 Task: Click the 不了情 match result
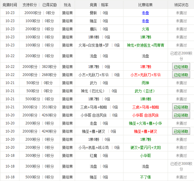pos(145,177)
